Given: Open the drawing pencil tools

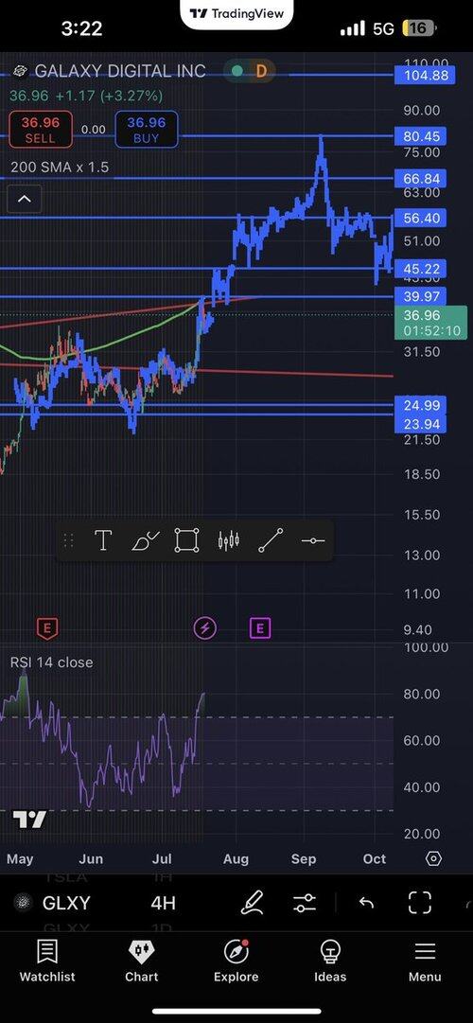Looking at the screenshot, I should pos(252,903).
